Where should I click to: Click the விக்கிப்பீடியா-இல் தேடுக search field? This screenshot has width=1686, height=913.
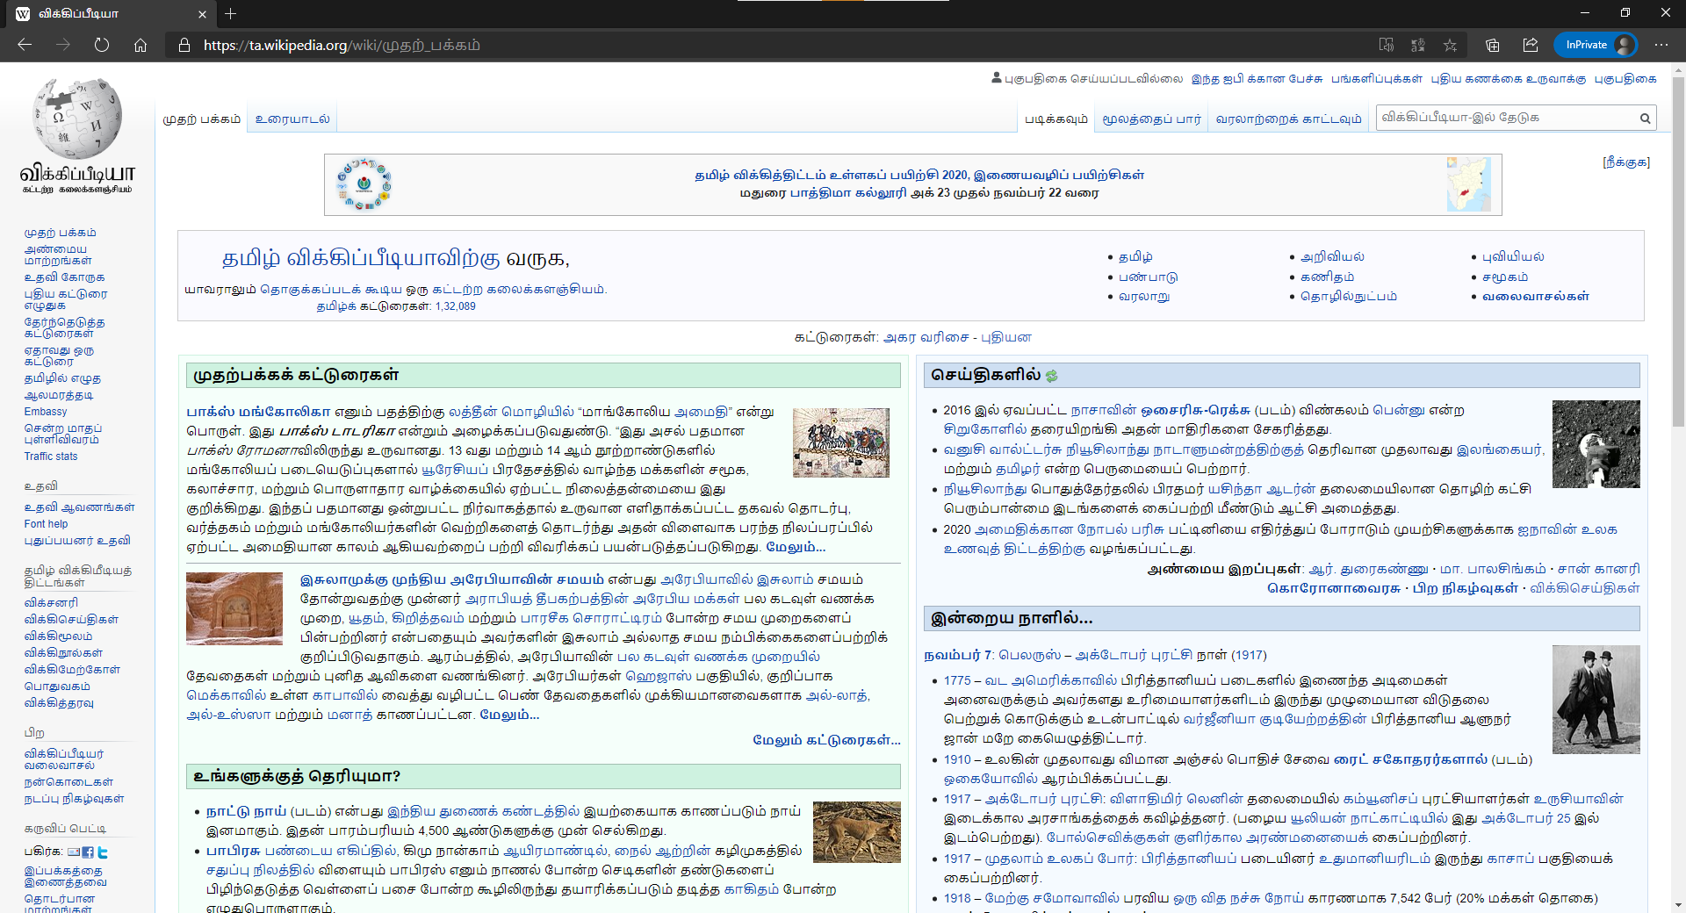(1507, 118)
